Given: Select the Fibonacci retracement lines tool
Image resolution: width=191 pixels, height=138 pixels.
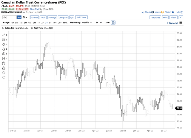Looking at the screenshot, I should 4,40.
